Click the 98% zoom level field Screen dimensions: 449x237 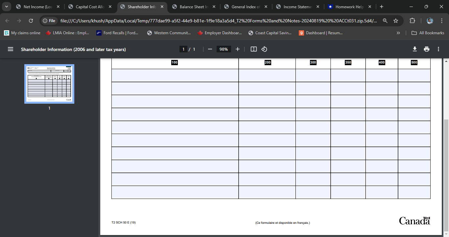224,49
